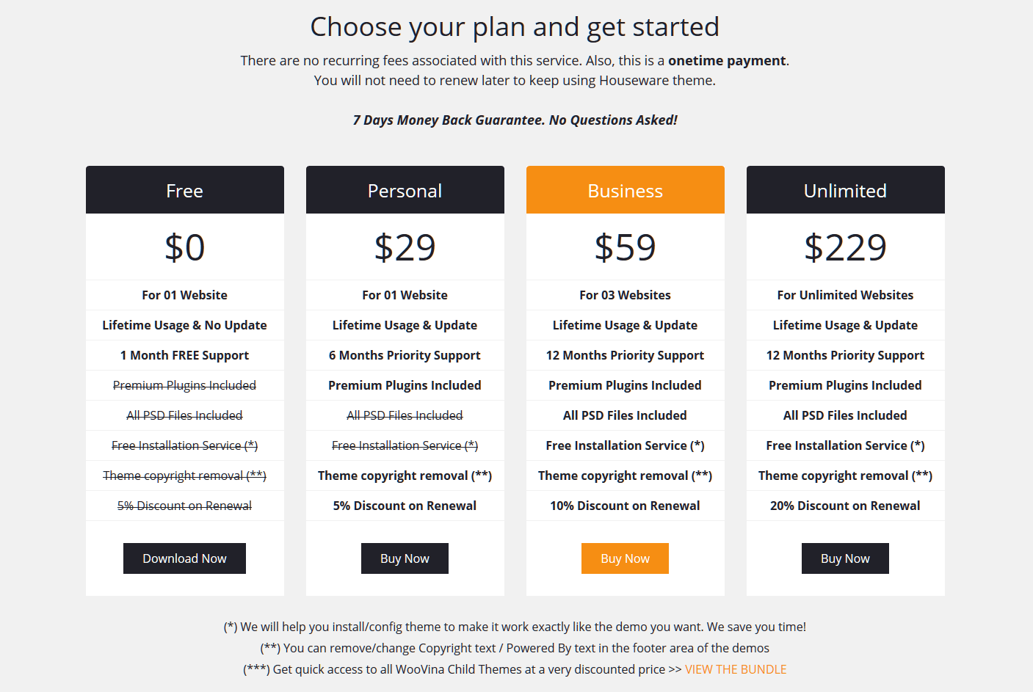Select the orange Business plan header
This screenshot has width=1033, height=692.
(626, 190)
